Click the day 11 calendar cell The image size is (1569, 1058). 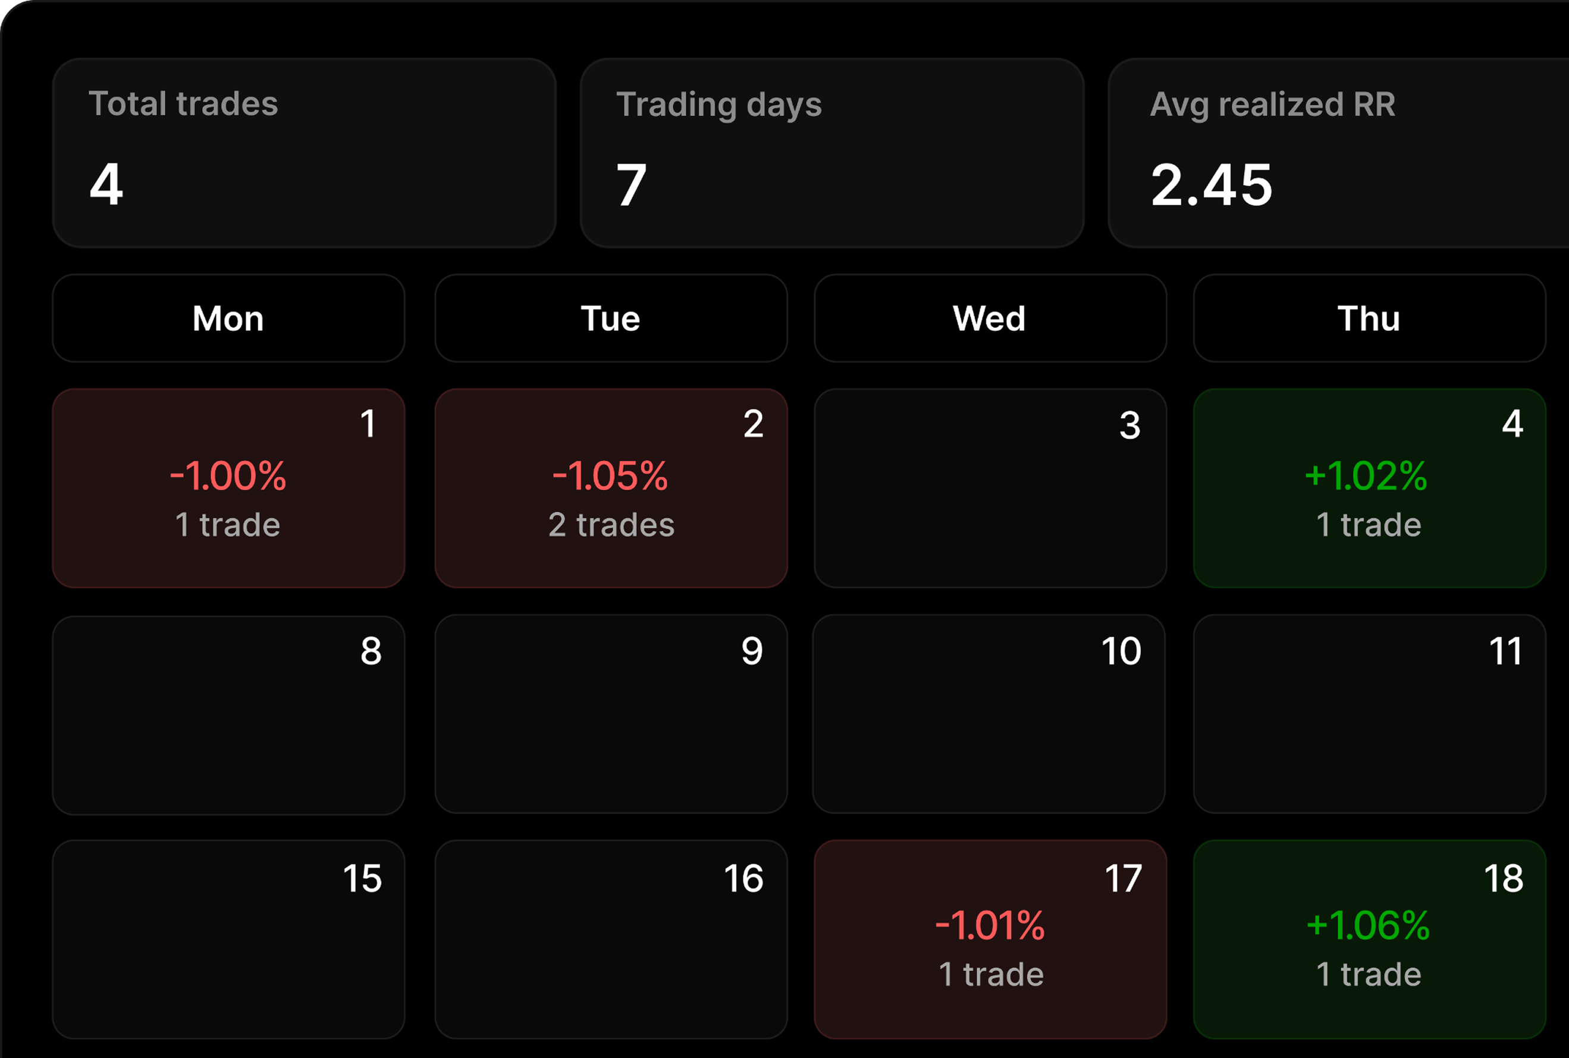coord(1369,714)
